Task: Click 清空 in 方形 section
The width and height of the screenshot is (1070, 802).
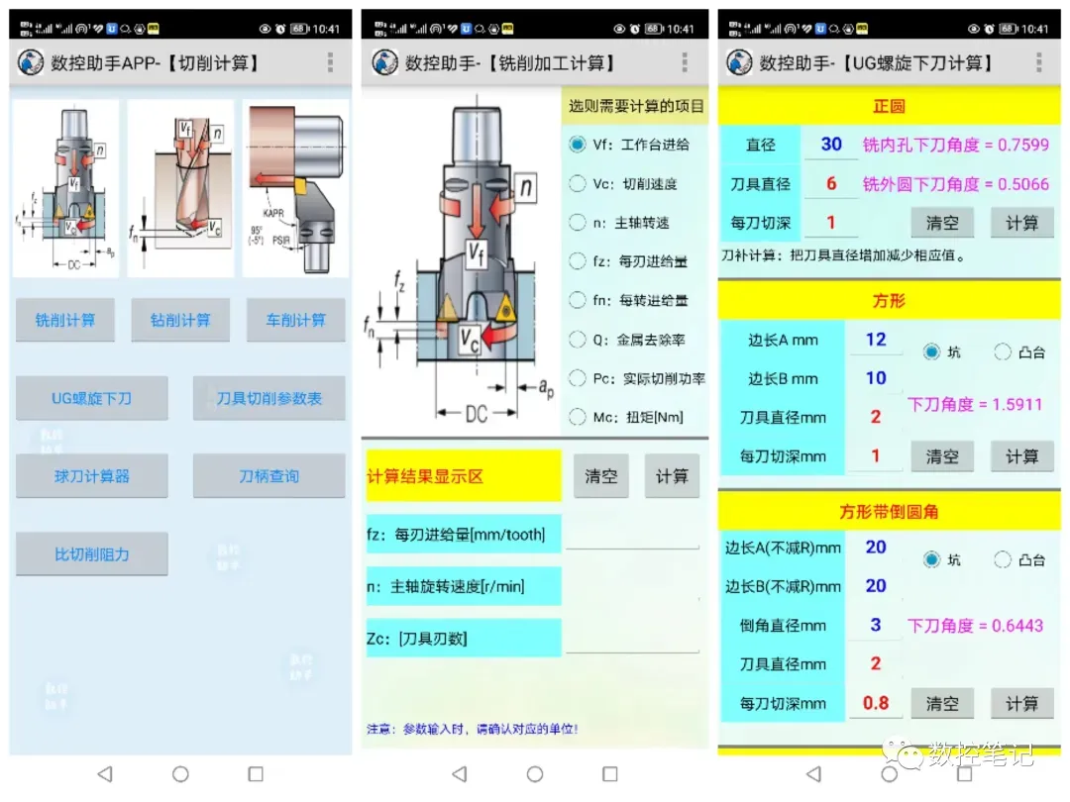Action: point(942,456)
